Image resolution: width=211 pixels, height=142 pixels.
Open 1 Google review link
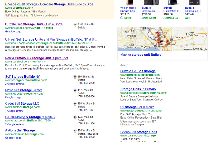(x=14, y=111)
